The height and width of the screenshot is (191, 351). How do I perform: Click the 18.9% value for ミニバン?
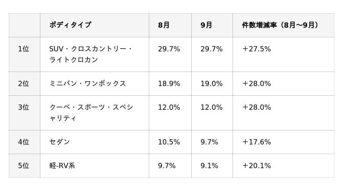point(169,83)
